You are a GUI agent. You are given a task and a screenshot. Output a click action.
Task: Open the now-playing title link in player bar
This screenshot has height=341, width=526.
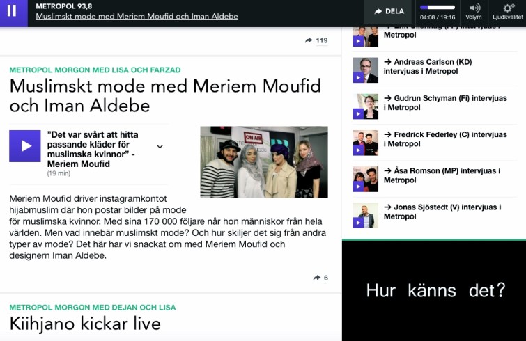pyautogui.click(x=137, y=16)
